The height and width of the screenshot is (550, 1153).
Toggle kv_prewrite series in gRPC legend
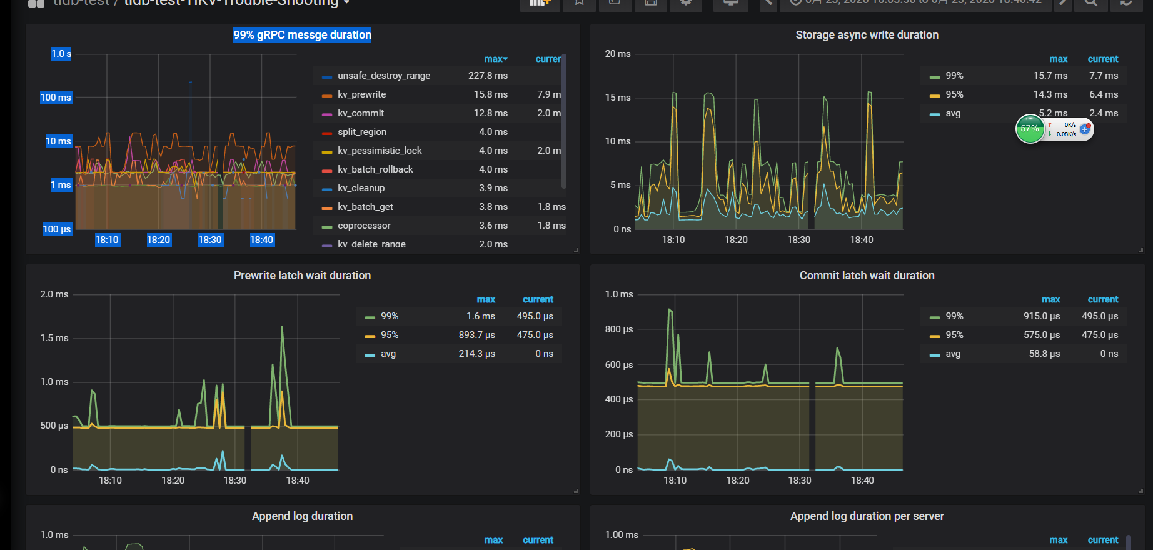pyautogui.click(x=361, y=94)
